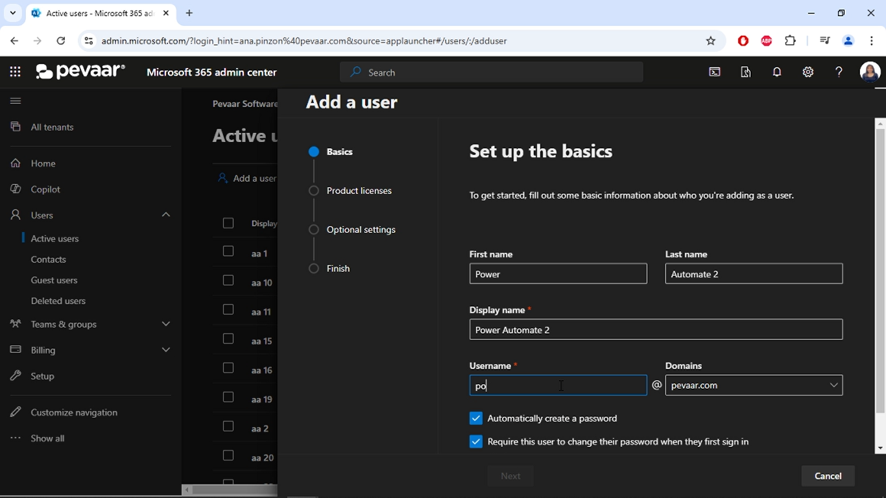Go to the Product licenses step

[359, 191]
